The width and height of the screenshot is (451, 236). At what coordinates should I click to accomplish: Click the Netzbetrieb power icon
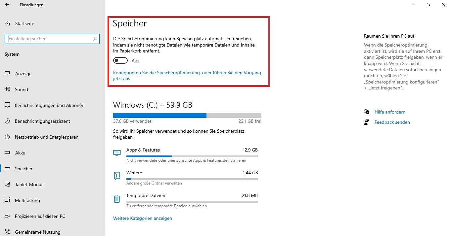(7, 137)
